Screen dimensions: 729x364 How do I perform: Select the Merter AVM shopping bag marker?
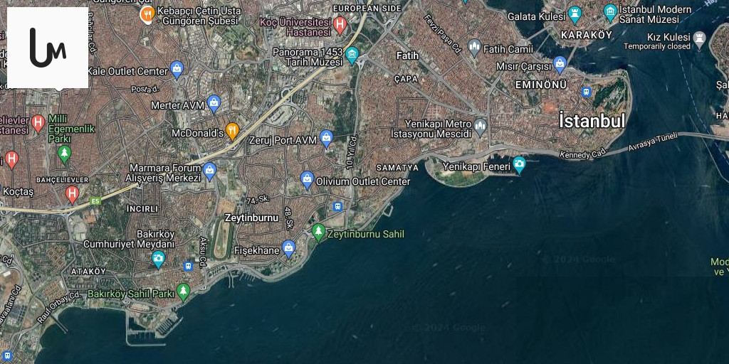pyautogui.click(x=214, y=104)
